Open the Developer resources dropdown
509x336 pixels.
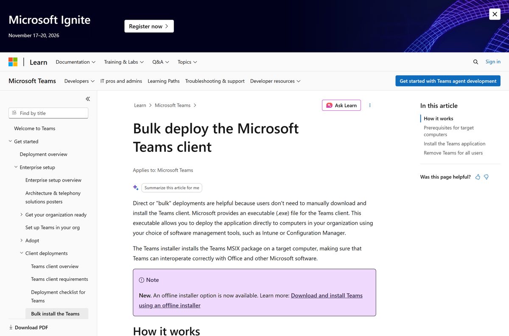point(275,81)
